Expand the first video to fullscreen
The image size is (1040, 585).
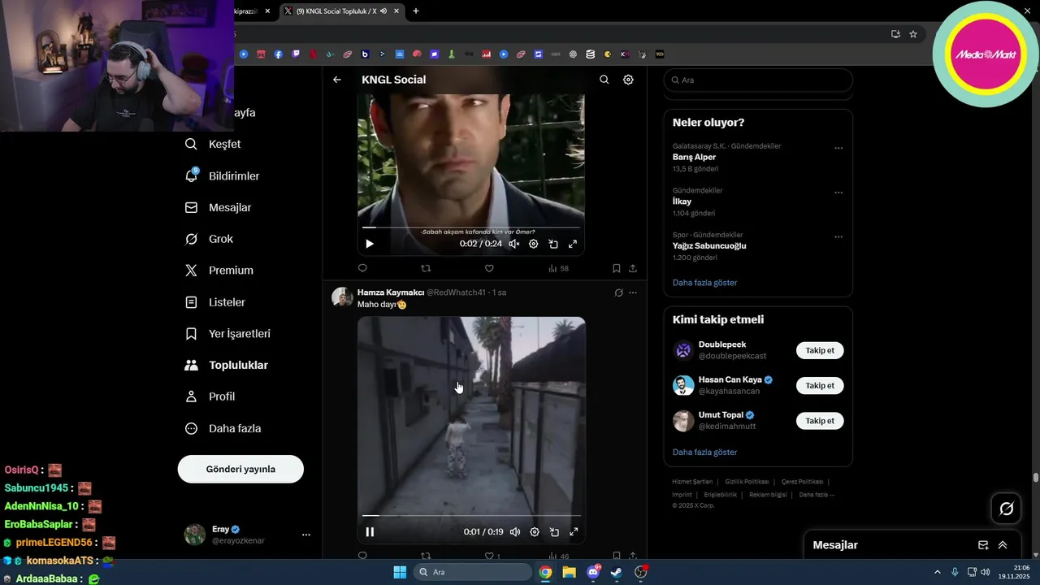coord(573,244)
